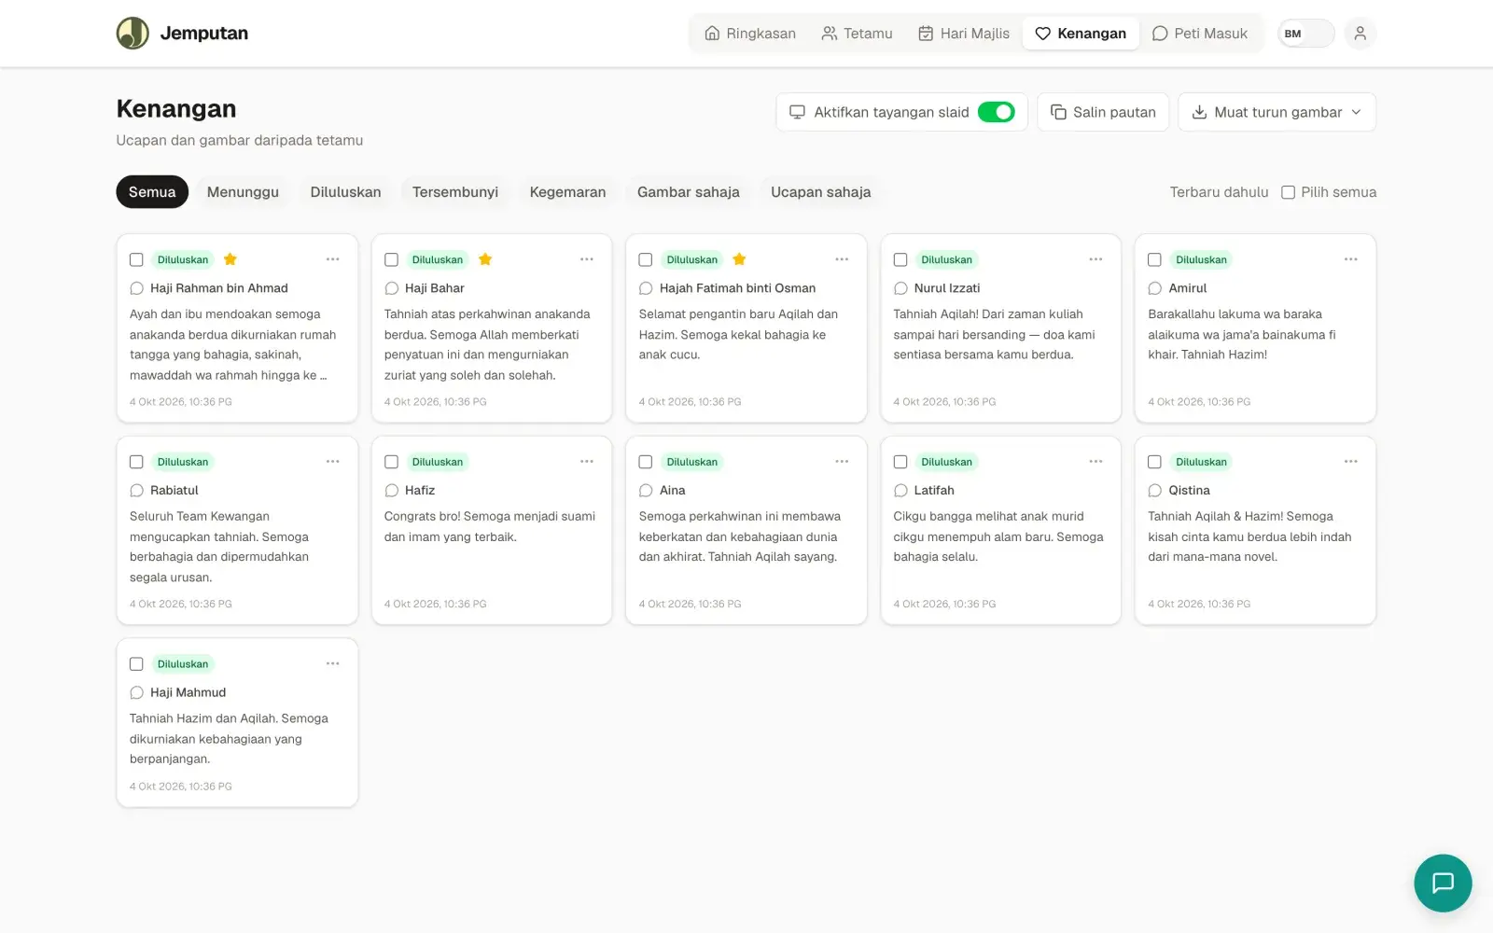Switch the BM language toggle
This screenshot has width=1493, height=933.
[1305, 34]
